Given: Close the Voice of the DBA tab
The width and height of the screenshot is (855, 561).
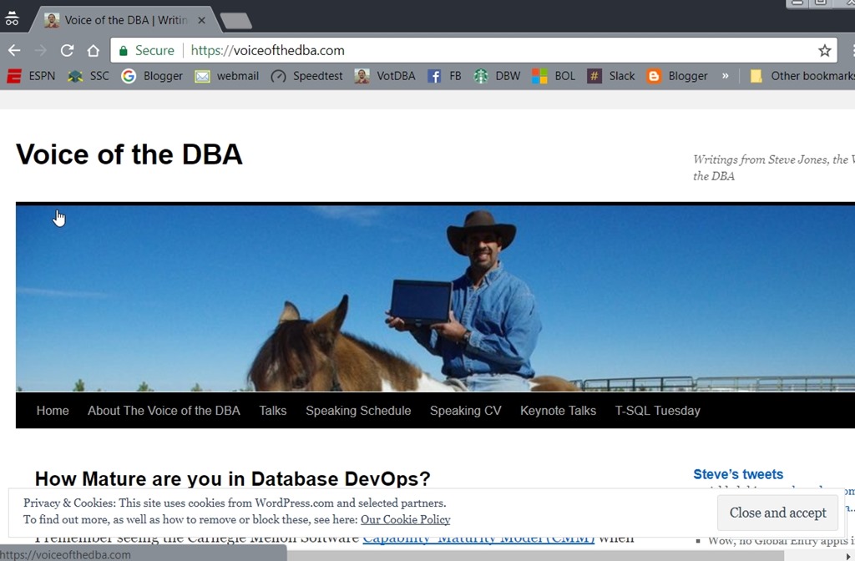Looking at the screenshot, I should click(201, 20).
